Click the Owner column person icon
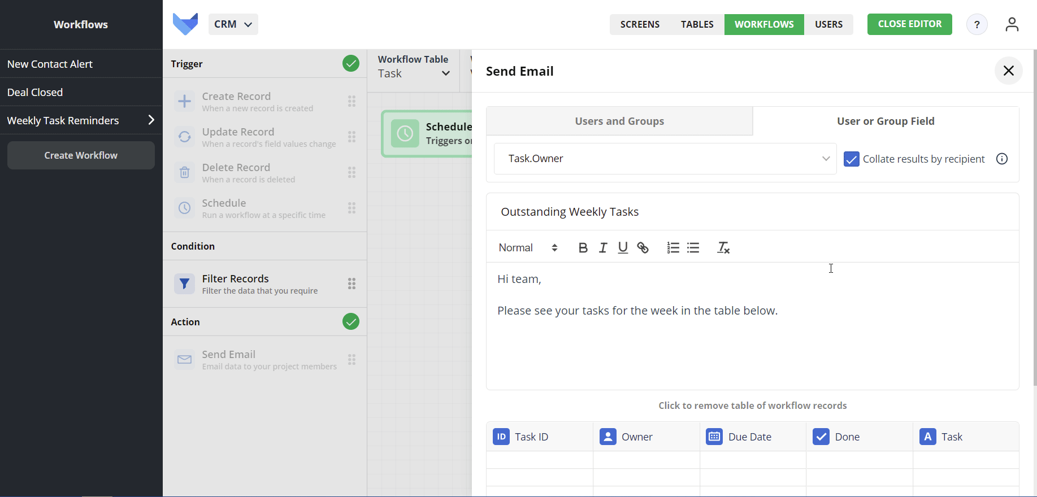The height and width of the screenshot is (497, 1037). tap(608, 437)
